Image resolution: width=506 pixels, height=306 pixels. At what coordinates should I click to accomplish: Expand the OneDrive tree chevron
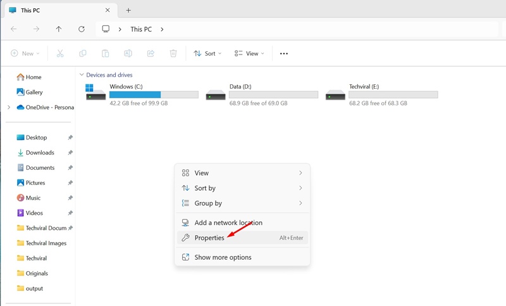[9, 107]
